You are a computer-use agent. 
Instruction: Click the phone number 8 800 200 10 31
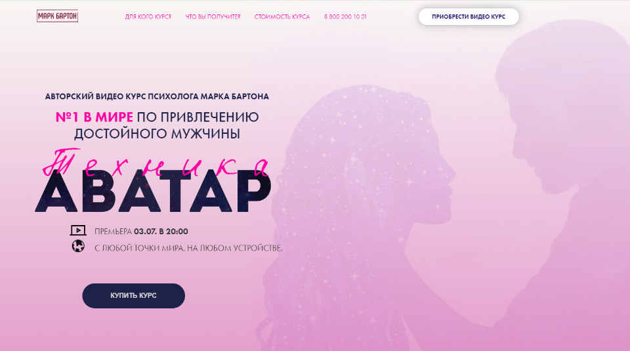click(345, 17)
